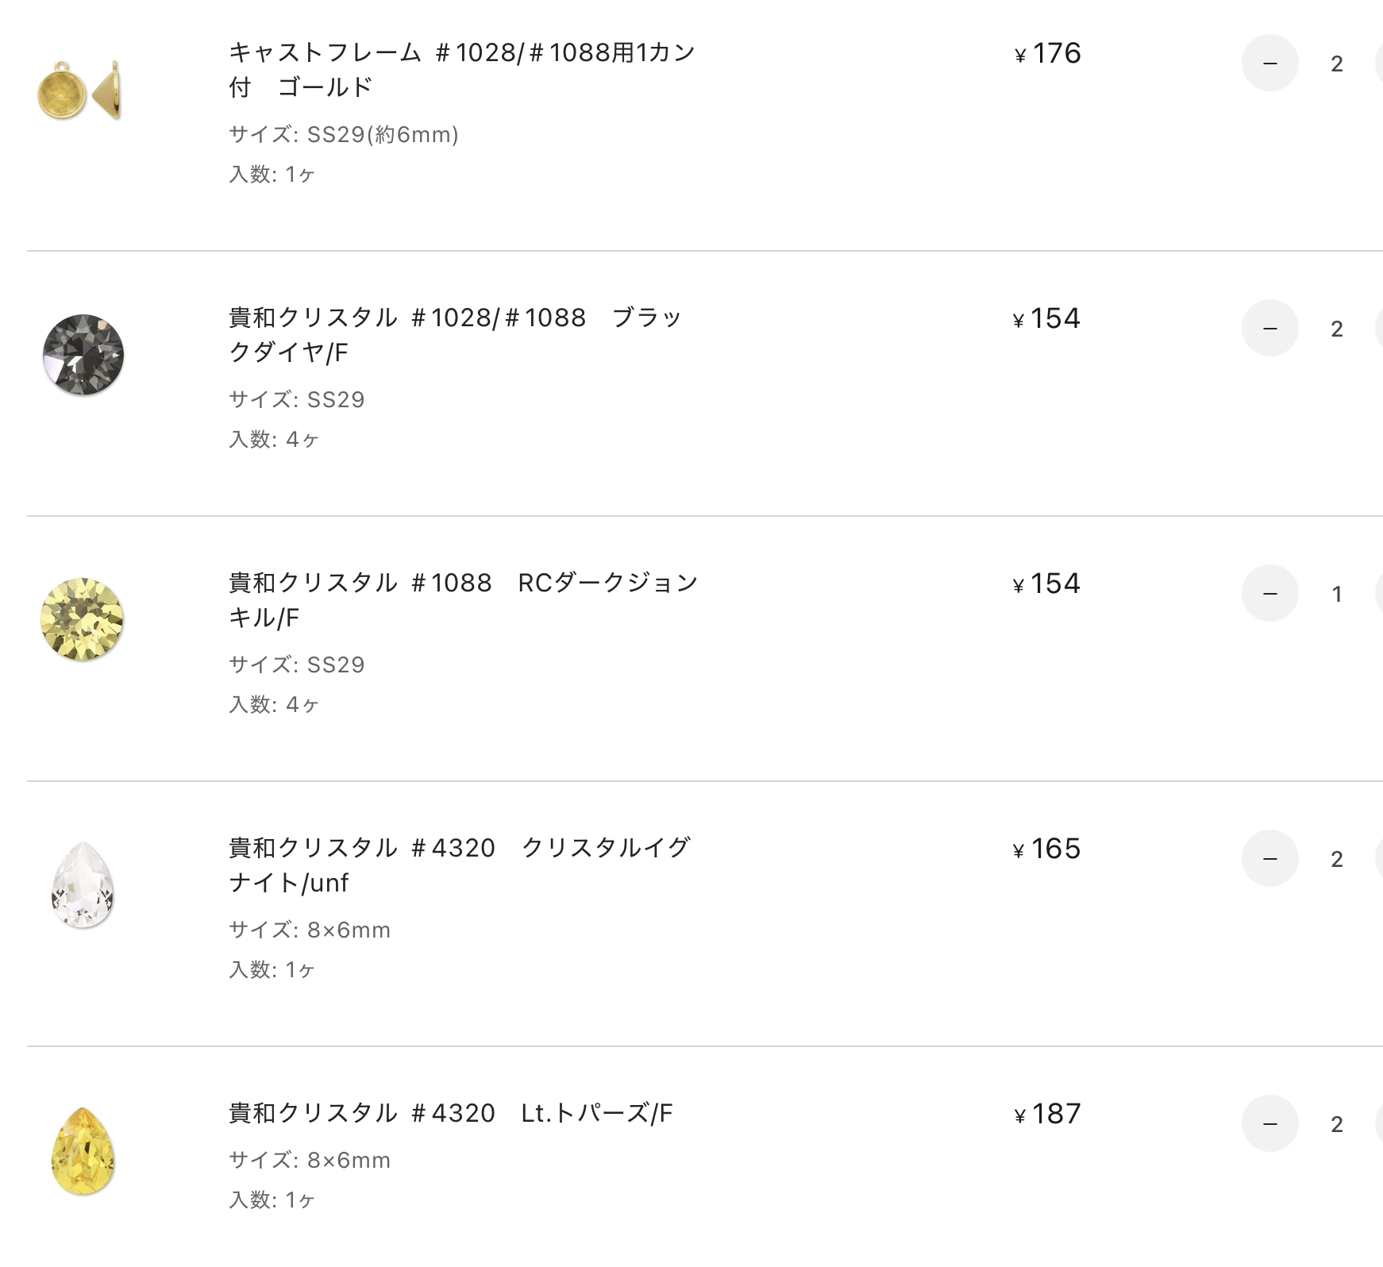
Task: Open 貴和クリスタル #1088 RCダークジョンキル/F link
Action: click(463, 599)
